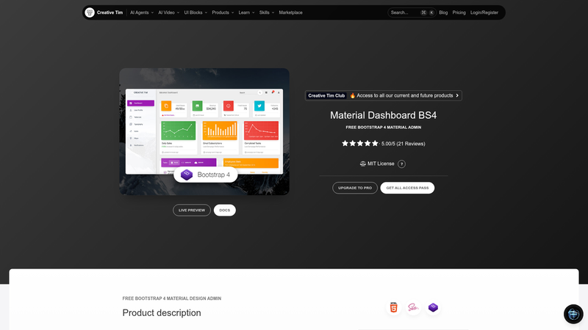Open the Pricing page
The height and width of the screenshot is (330, 588).
(x=459, y=12)
